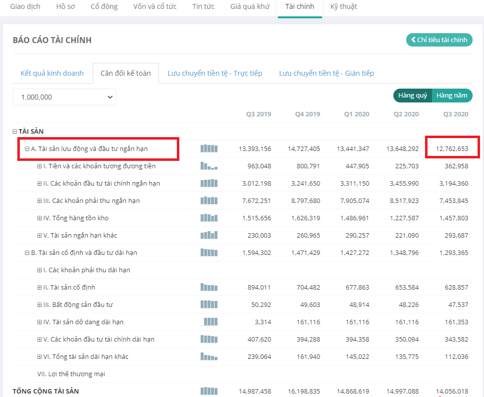Open the 1,000,000 unit dropdown
The image size is (484, 397).
pyautogui.click(x=64, y=97)
